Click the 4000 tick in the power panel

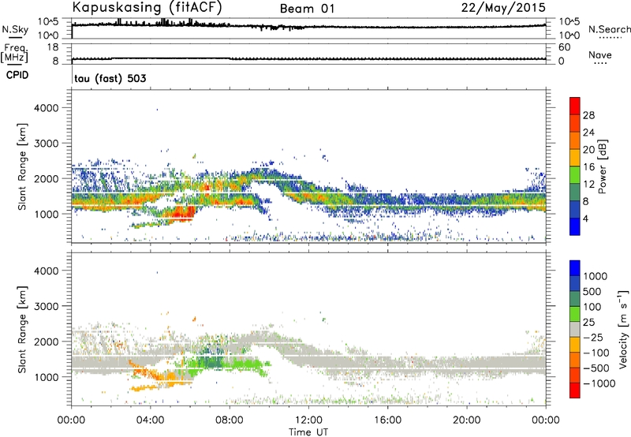click(47, 108)
